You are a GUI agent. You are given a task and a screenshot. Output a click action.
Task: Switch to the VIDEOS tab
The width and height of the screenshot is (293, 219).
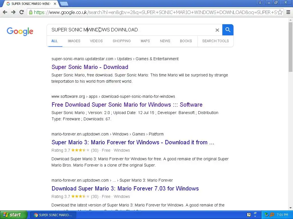[96, 41]
